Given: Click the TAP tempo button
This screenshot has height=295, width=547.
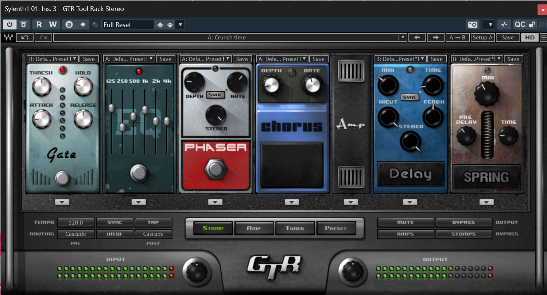Looking at the screenshot, I should click(x=153, y=222).
